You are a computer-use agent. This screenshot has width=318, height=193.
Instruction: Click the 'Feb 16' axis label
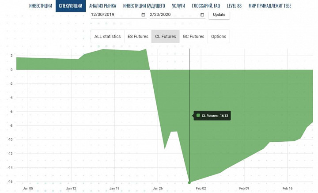point(288,188)
